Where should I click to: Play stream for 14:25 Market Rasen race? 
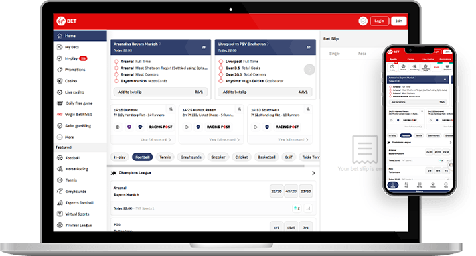pyautogui.click(x=187, y=127)
